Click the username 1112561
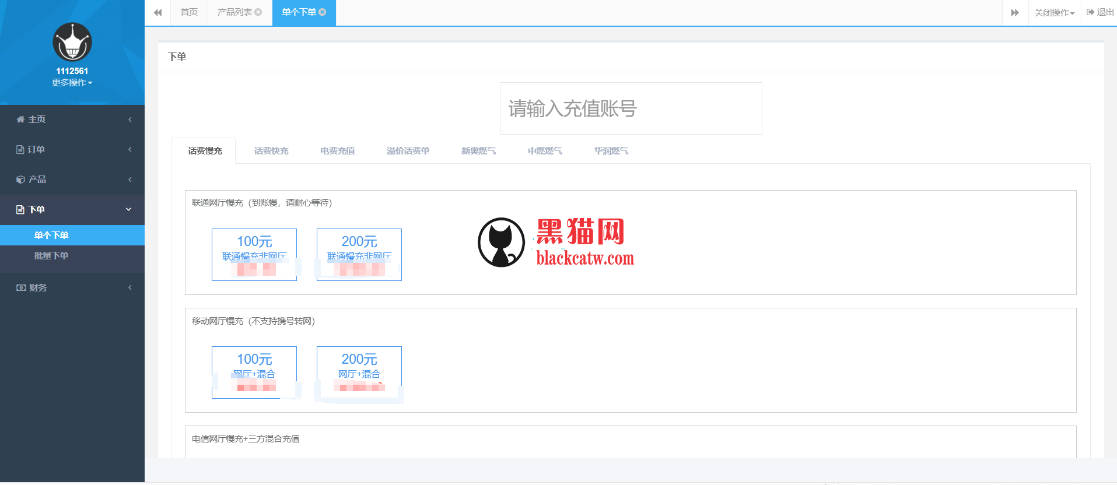The height and width of the screenshot is (485, 1117). point(72,71)
